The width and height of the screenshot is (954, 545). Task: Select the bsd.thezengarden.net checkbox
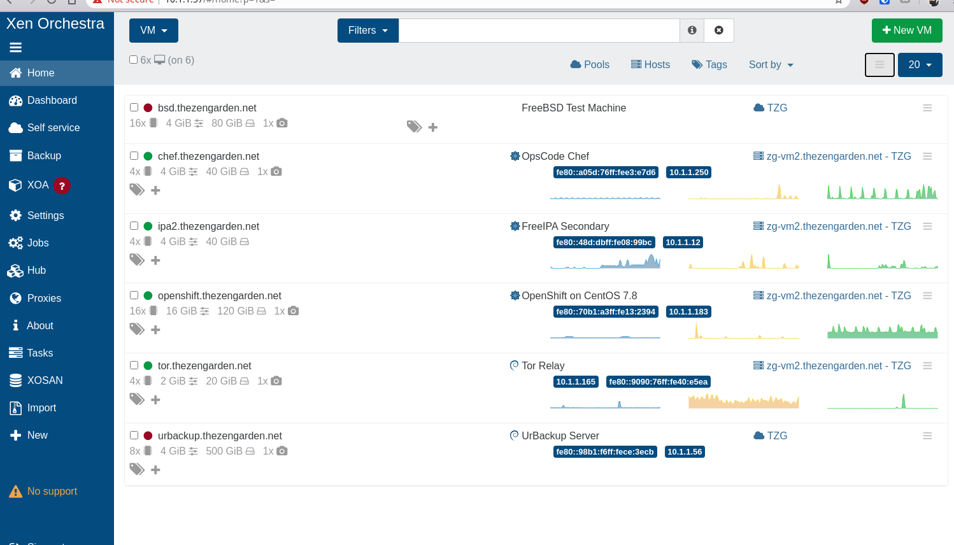pos(134,108)
